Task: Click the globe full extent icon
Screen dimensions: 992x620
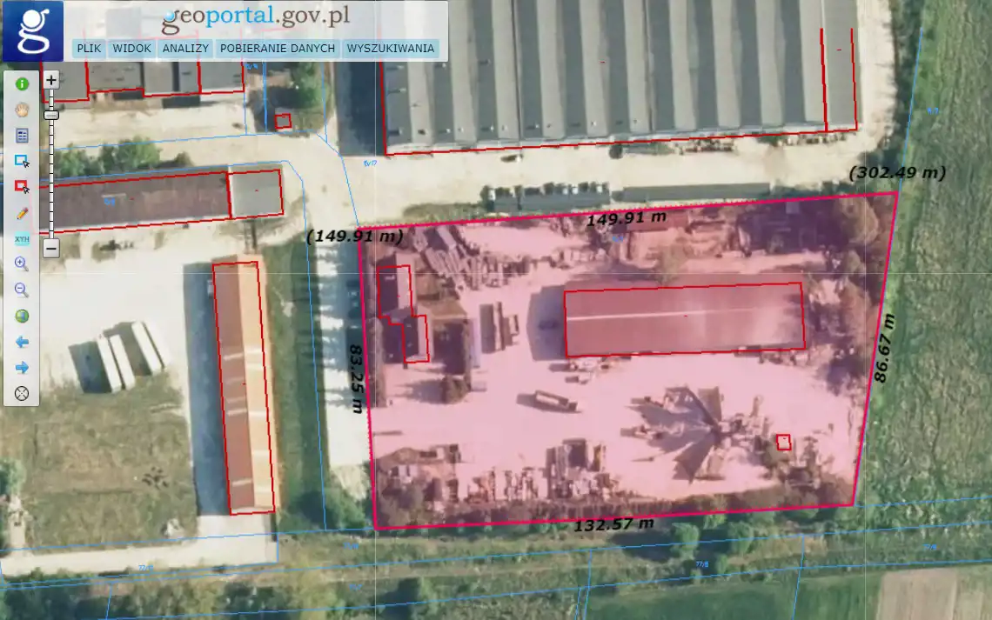Action: 22,317
